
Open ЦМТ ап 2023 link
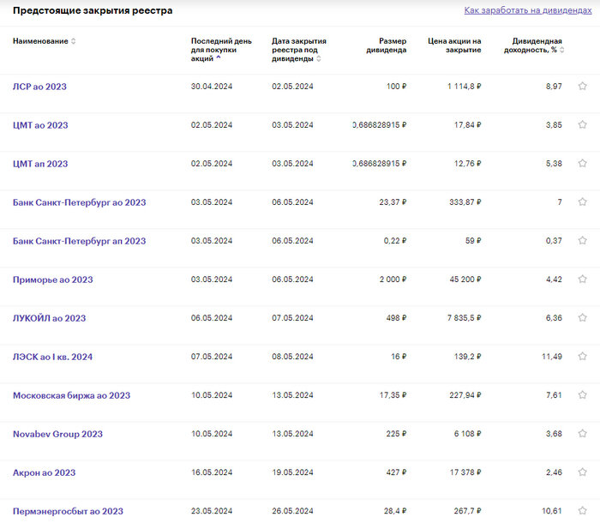click(40, 164)
